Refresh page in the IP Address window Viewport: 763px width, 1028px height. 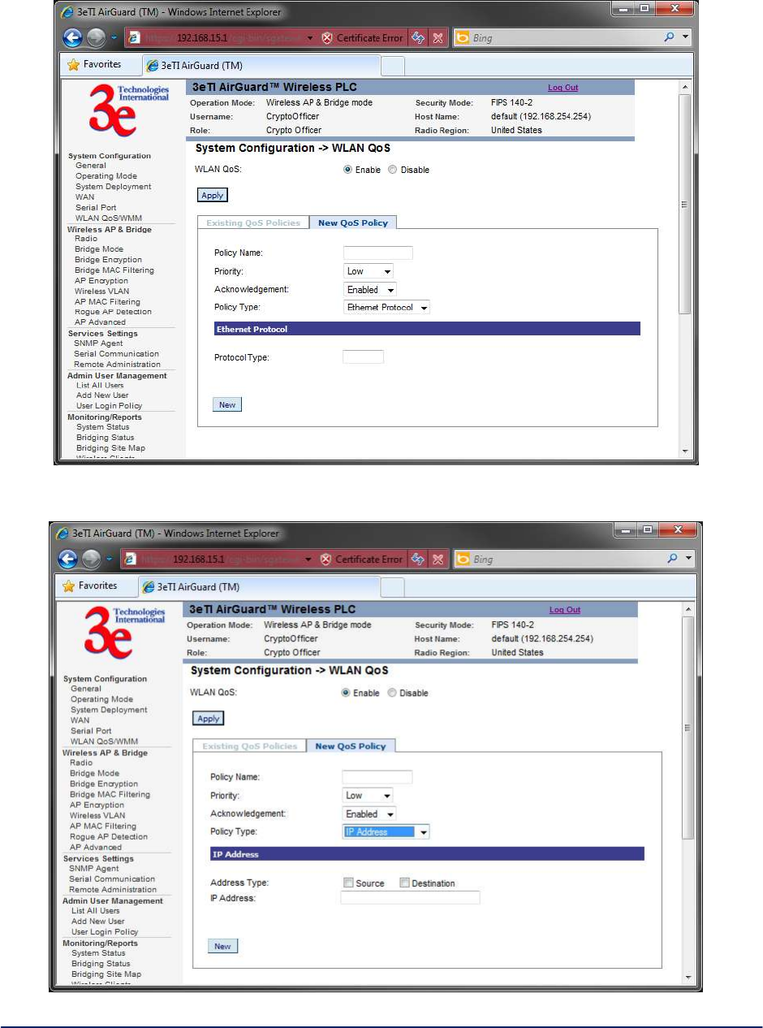click(418, 559)
